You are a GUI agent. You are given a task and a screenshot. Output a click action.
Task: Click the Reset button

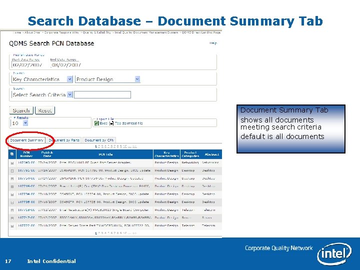(45, 110)
